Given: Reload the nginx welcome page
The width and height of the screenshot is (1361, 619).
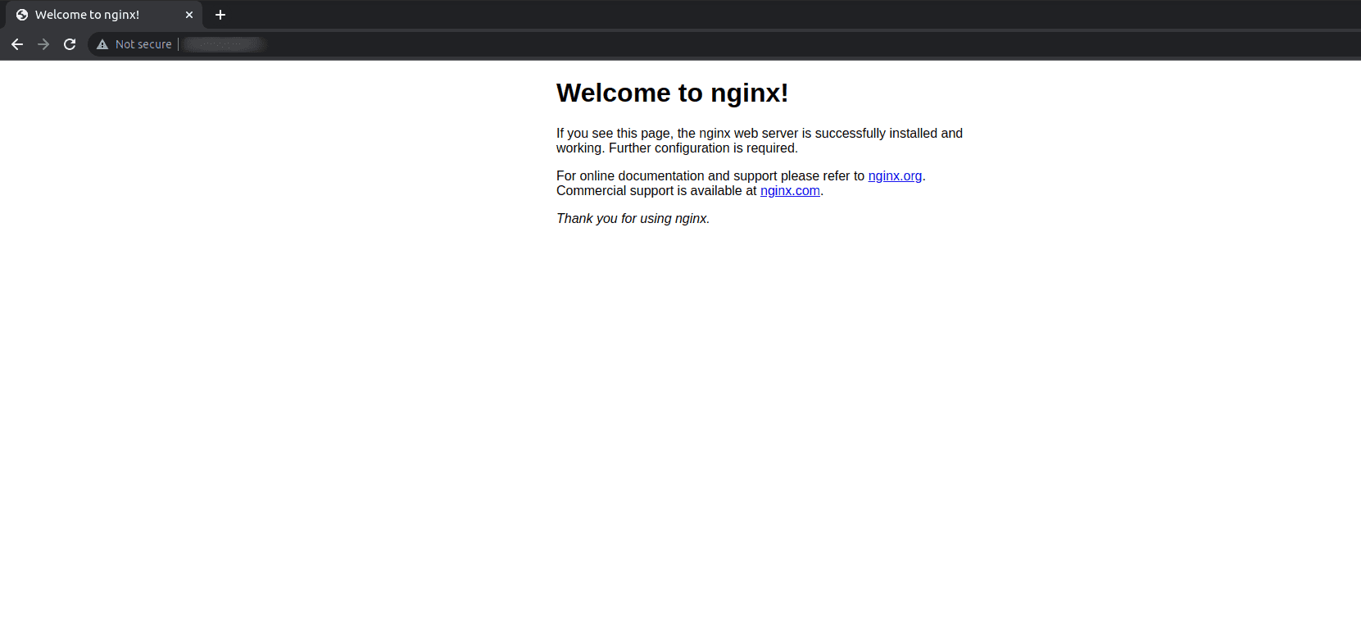Looking at the screenshot, I should (x=70, y=44).
